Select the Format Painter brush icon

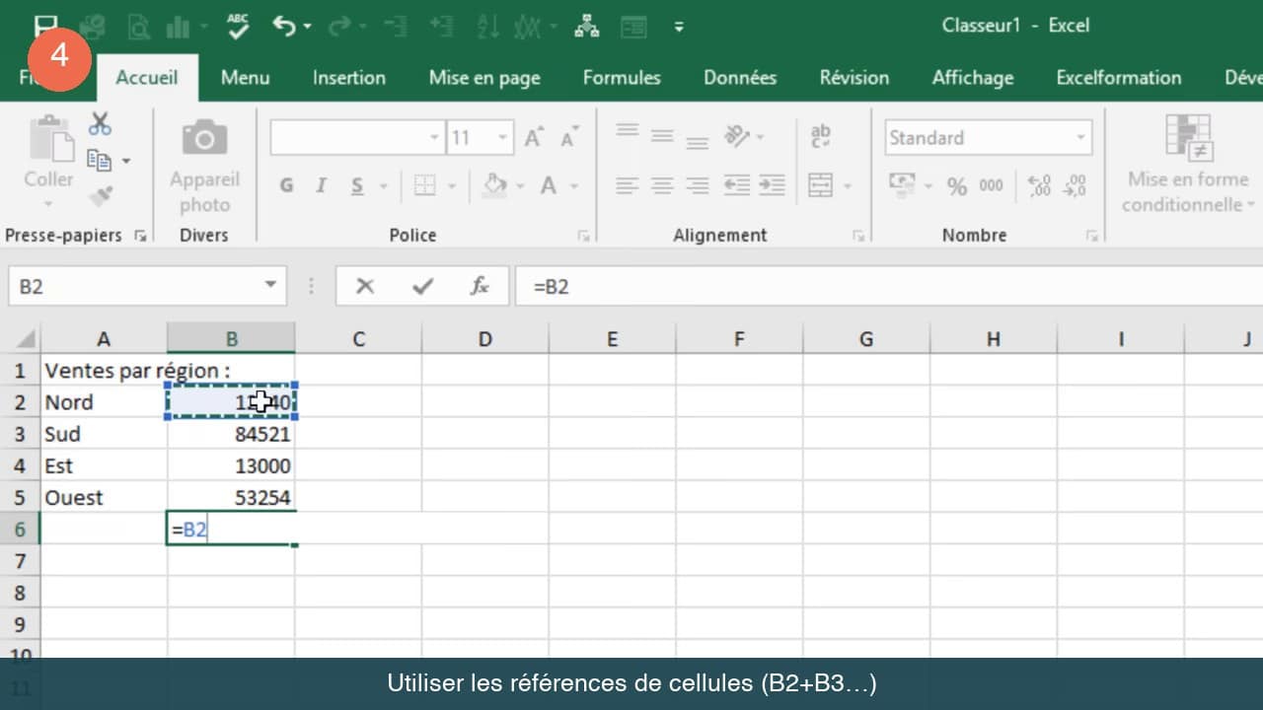click(x=100, y=194)
